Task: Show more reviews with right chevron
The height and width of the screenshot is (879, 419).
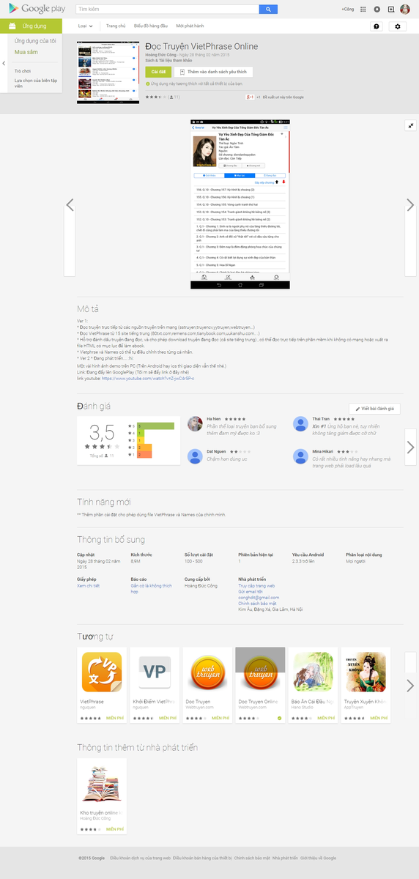Action: 410,448
